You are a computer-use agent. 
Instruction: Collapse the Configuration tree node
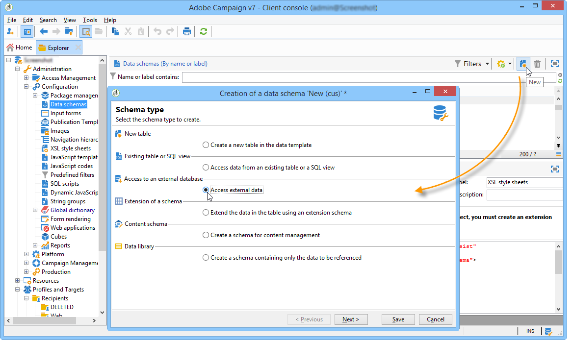pyautogui.click(x=26, y=87)
